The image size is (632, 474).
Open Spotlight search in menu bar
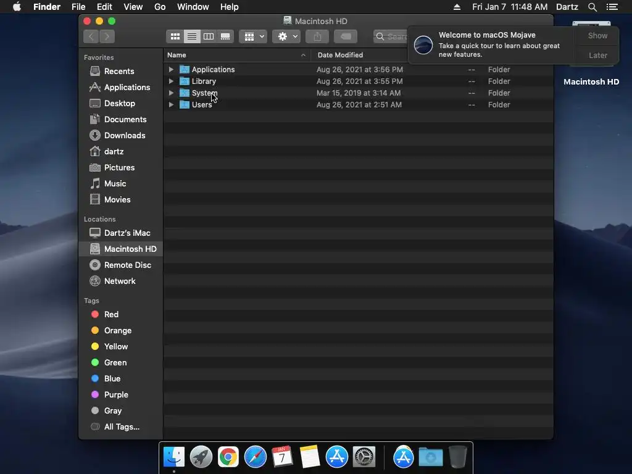[x=592, y=7]
